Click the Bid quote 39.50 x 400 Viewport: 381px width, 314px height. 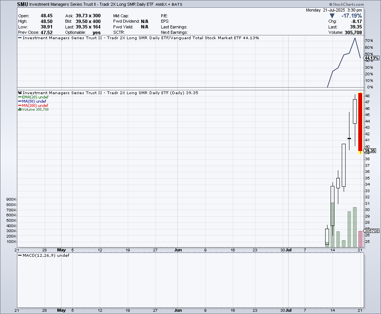pyautogui.click(x=88, y=22)
